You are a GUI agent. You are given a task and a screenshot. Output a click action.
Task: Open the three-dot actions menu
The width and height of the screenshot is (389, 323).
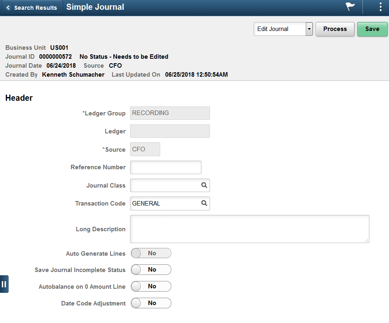pos(380,7)
